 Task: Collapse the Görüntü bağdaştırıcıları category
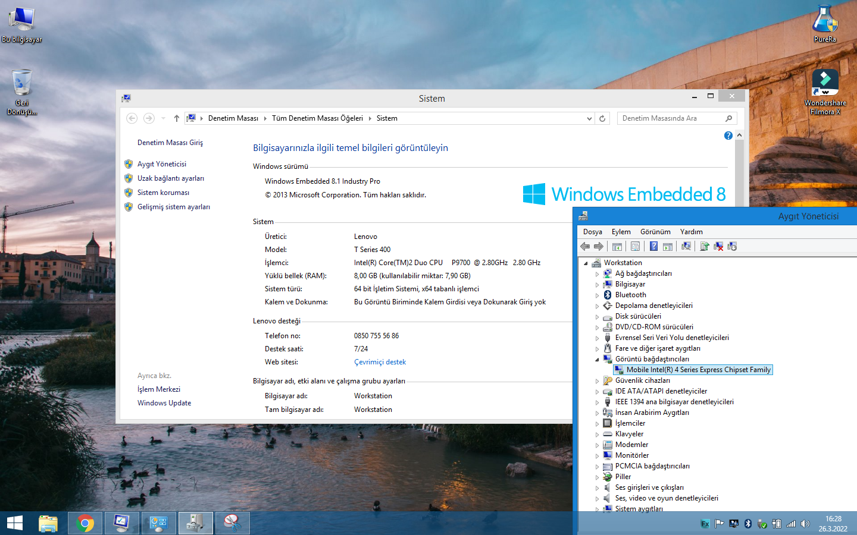click(597, 359)
